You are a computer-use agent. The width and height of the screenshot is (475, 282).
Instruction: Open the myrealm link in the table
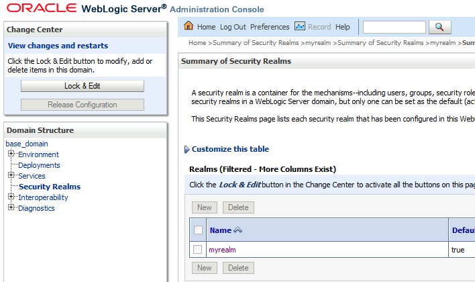222,250
